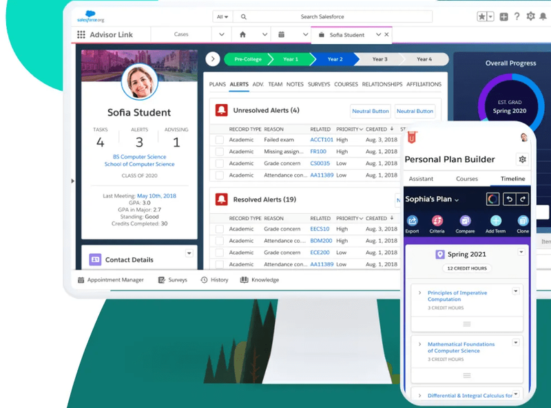Open Appointment Manager in utility bar
The width and height of the screenshot is (551, 408).
click(111, 280)
